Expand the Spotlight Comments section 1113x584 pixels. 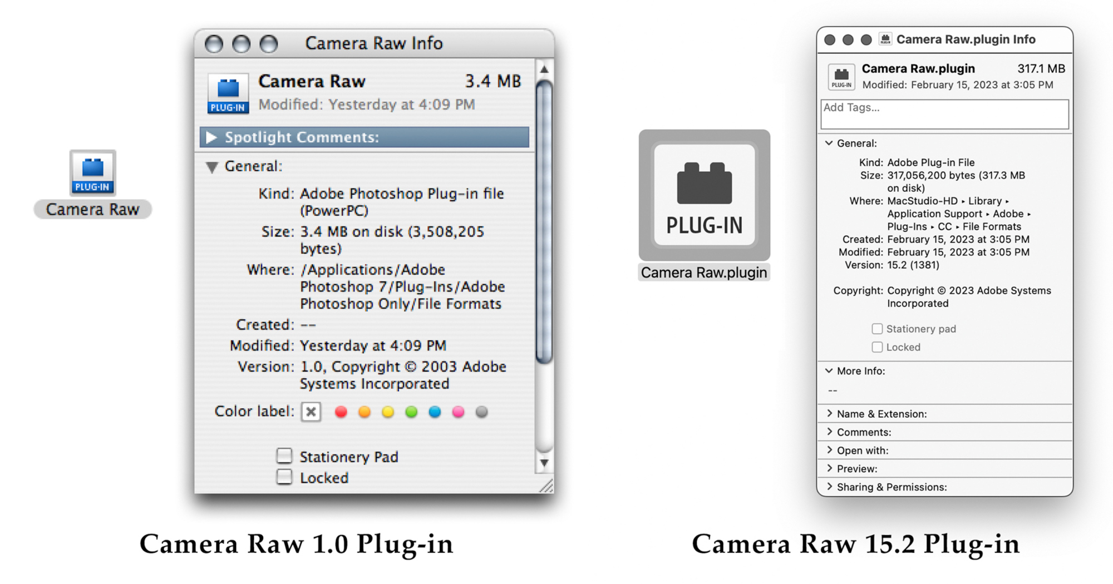(x=211, y=137)
